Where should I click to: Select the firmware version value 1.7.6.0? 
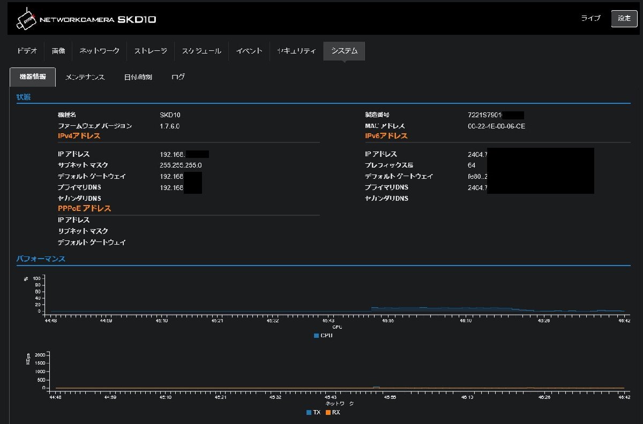click(x=170, y=126)
